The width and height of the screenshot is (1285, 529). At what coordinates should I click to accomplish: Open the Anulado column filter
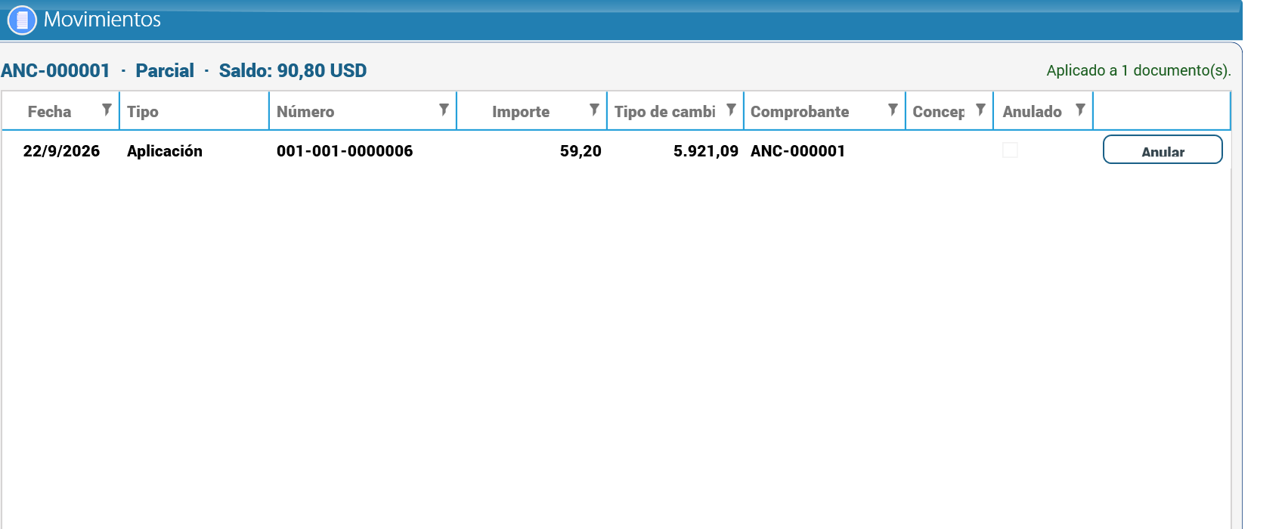1080,110
